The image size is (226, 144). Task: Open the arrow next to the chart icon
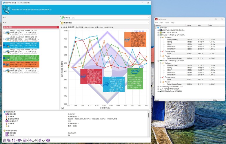point(27,141)
